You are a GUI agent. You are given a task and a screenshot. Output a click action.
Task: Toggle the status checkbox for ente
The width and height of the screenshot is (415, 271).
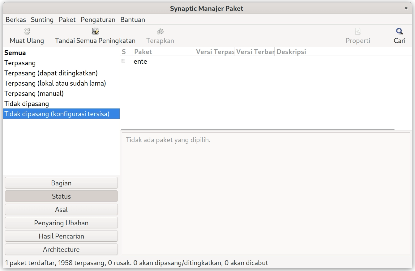point(123,61)
